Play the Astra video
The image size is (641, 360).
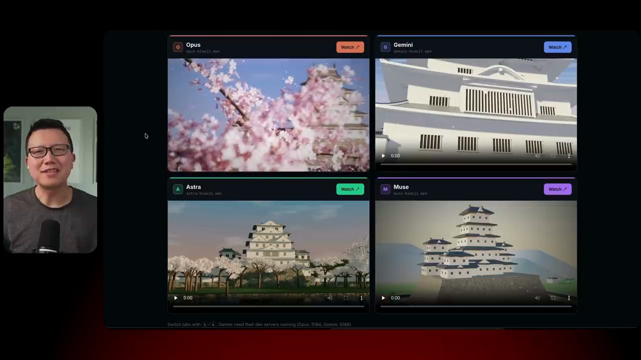176,297
